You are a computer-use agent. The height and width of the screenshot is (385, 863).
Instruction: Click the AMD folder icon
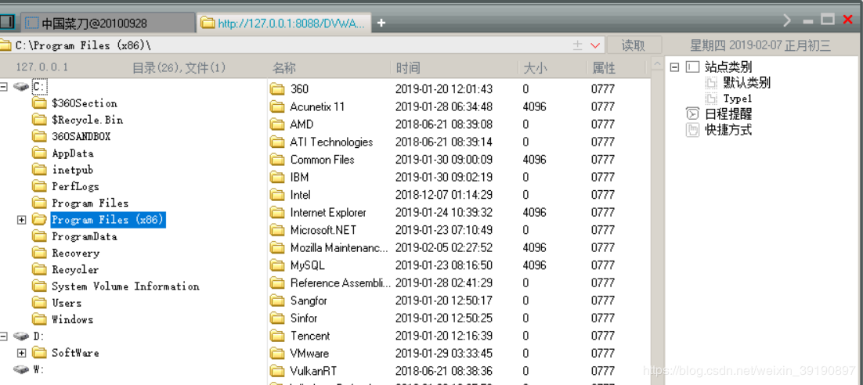[x=277, y=124]
